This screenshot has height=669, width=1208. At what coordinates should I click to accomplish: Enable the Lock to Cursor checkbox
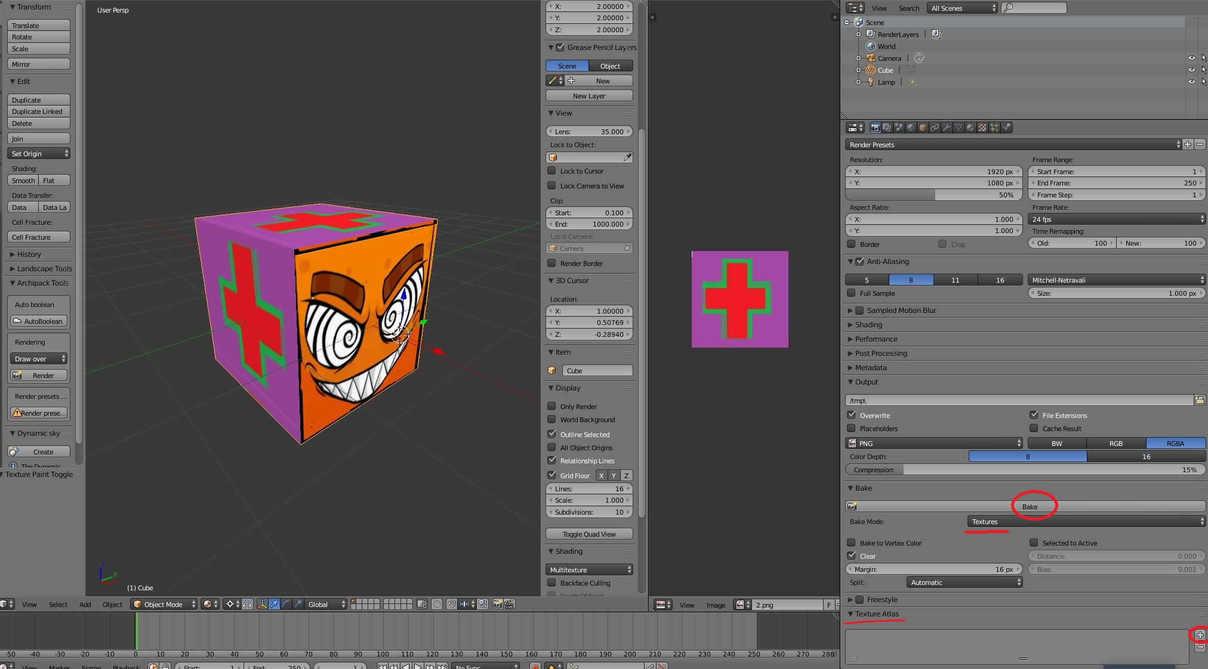pyautogui.click(x=552, y=171)
